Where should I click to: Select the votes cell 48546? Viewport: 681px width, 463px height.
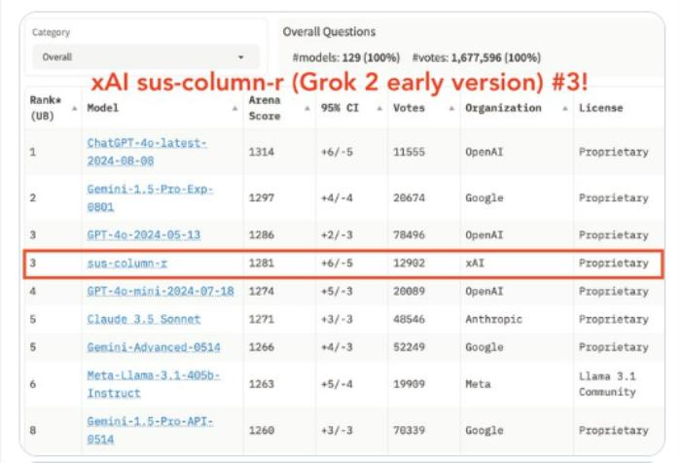(410, 319)
